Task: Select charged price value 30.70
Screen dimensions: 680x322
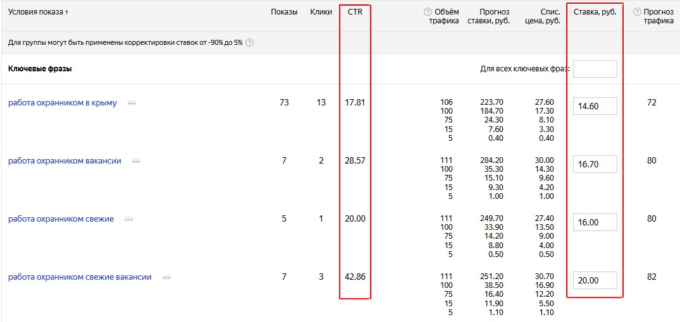Action: click(544, 277)
